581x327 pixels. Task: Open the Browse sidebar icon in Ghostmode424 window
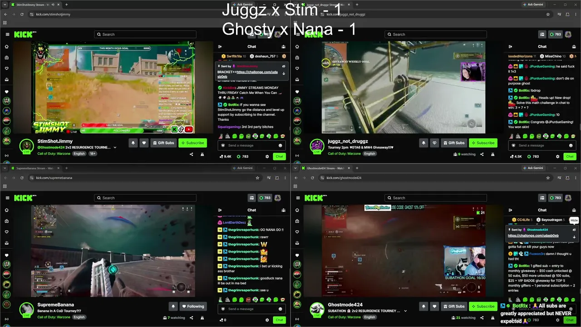click(297, 221)
